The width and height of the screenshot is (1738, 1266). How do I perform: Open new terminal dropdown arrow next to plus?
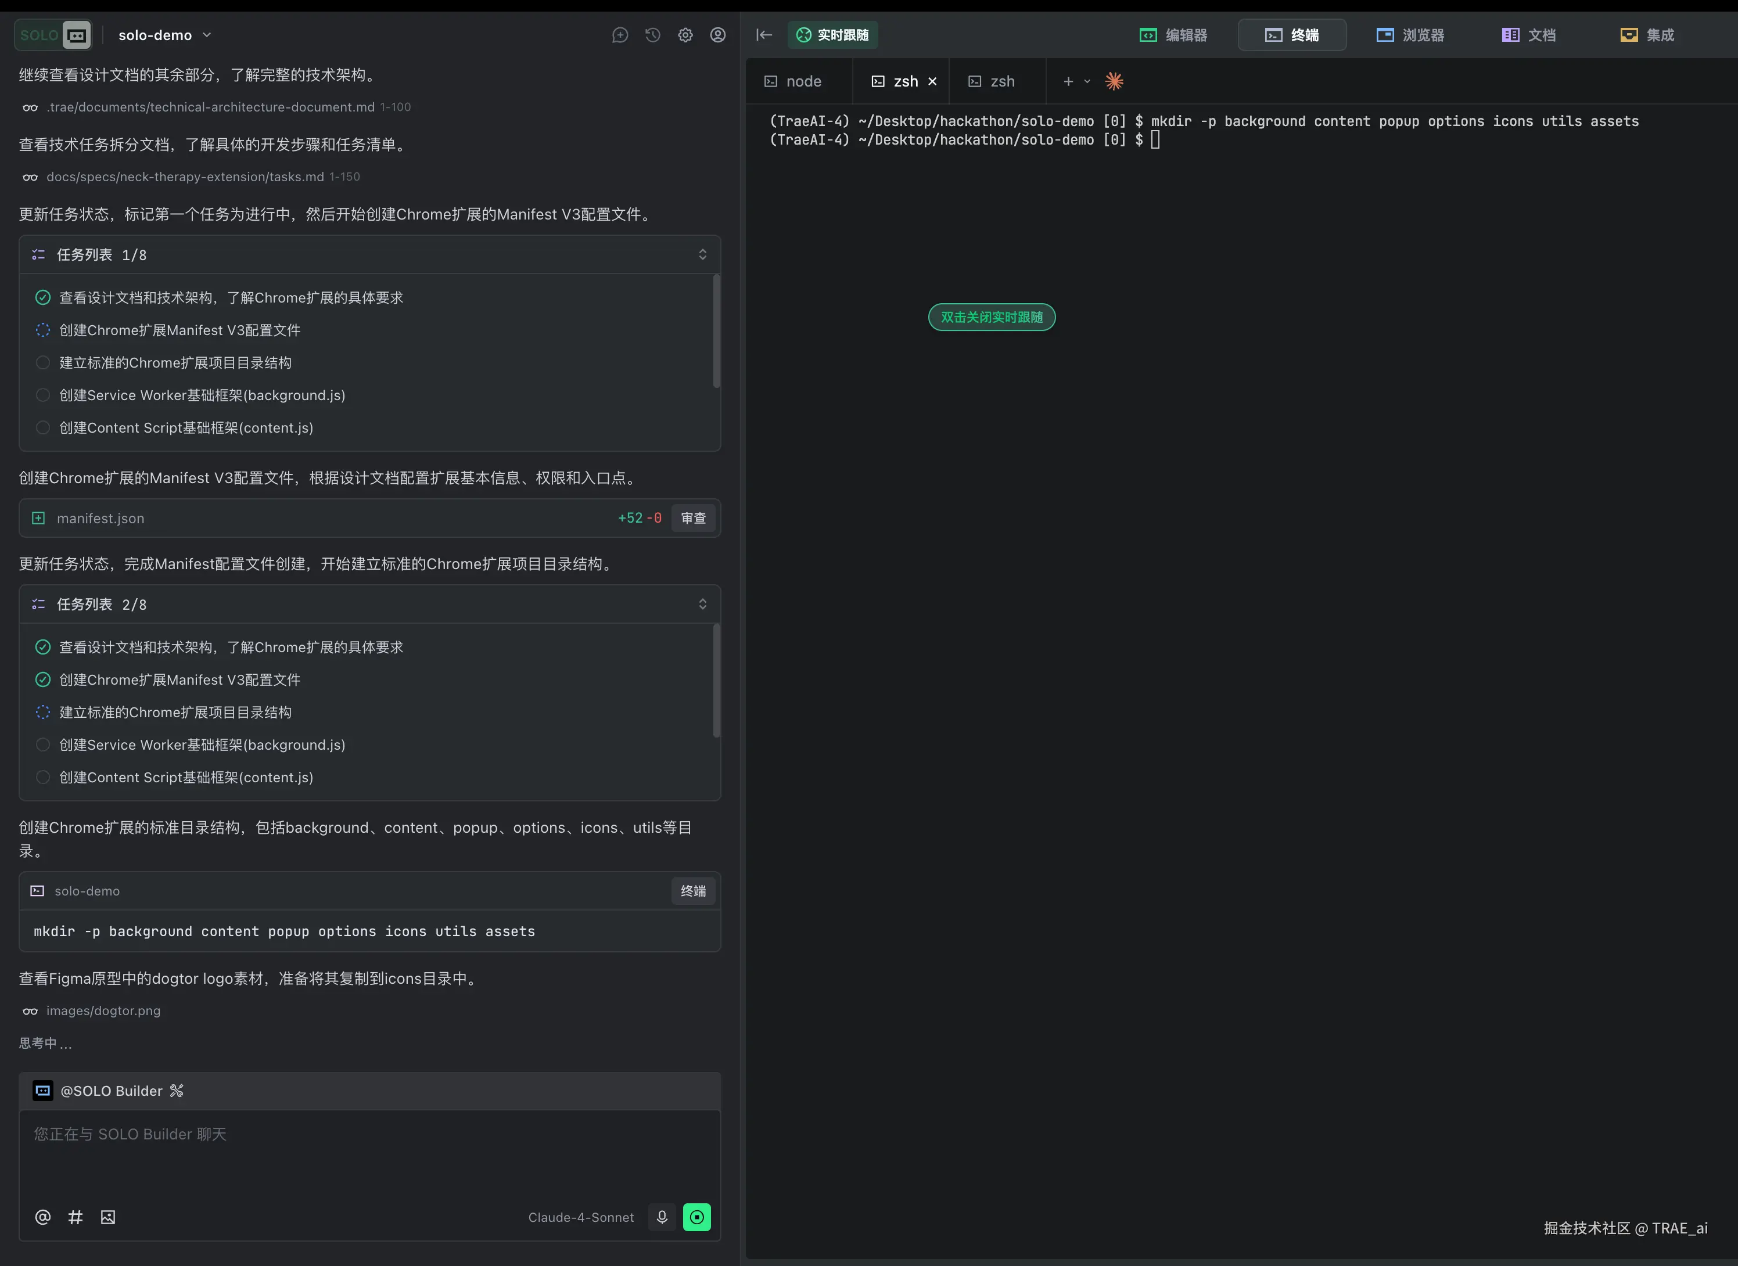click(x=1087, y=81)
